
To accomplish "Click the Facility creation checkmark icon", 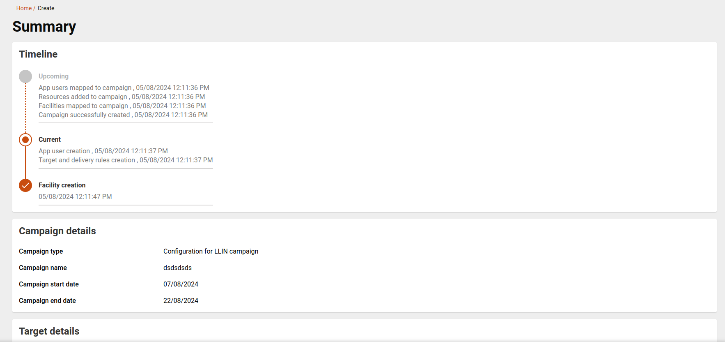I will coord(25,185).
